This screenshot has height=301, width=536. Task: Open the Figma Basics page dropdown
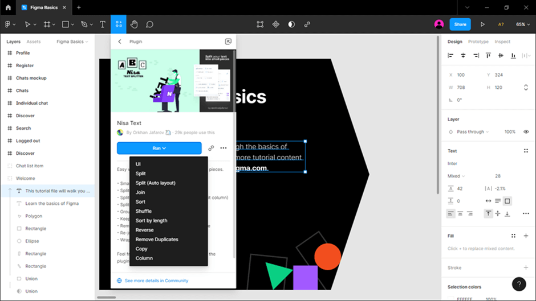click(72, 42)
